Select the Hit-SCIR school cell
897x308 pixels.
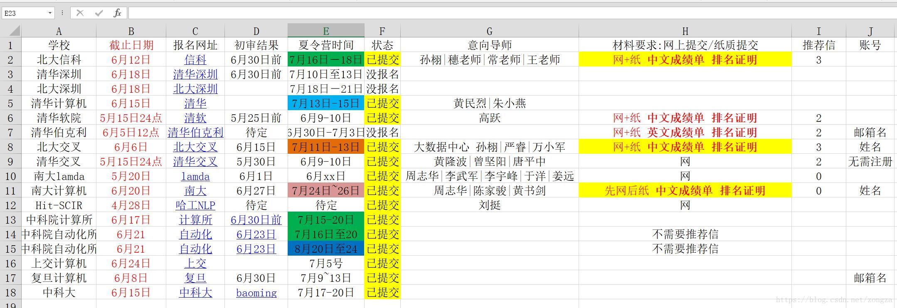point(59,205)
